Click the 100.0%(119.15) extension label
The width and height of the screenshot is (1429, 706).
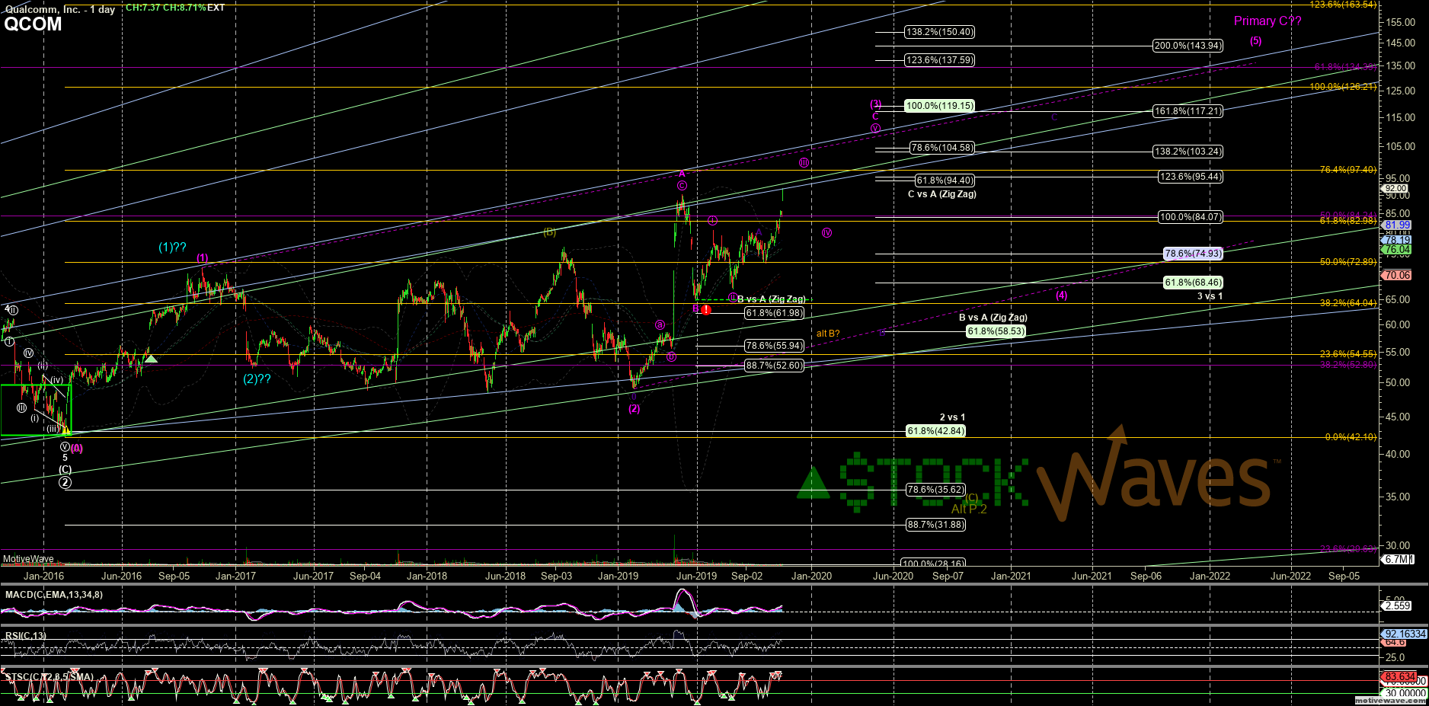[x=939, y=106]
